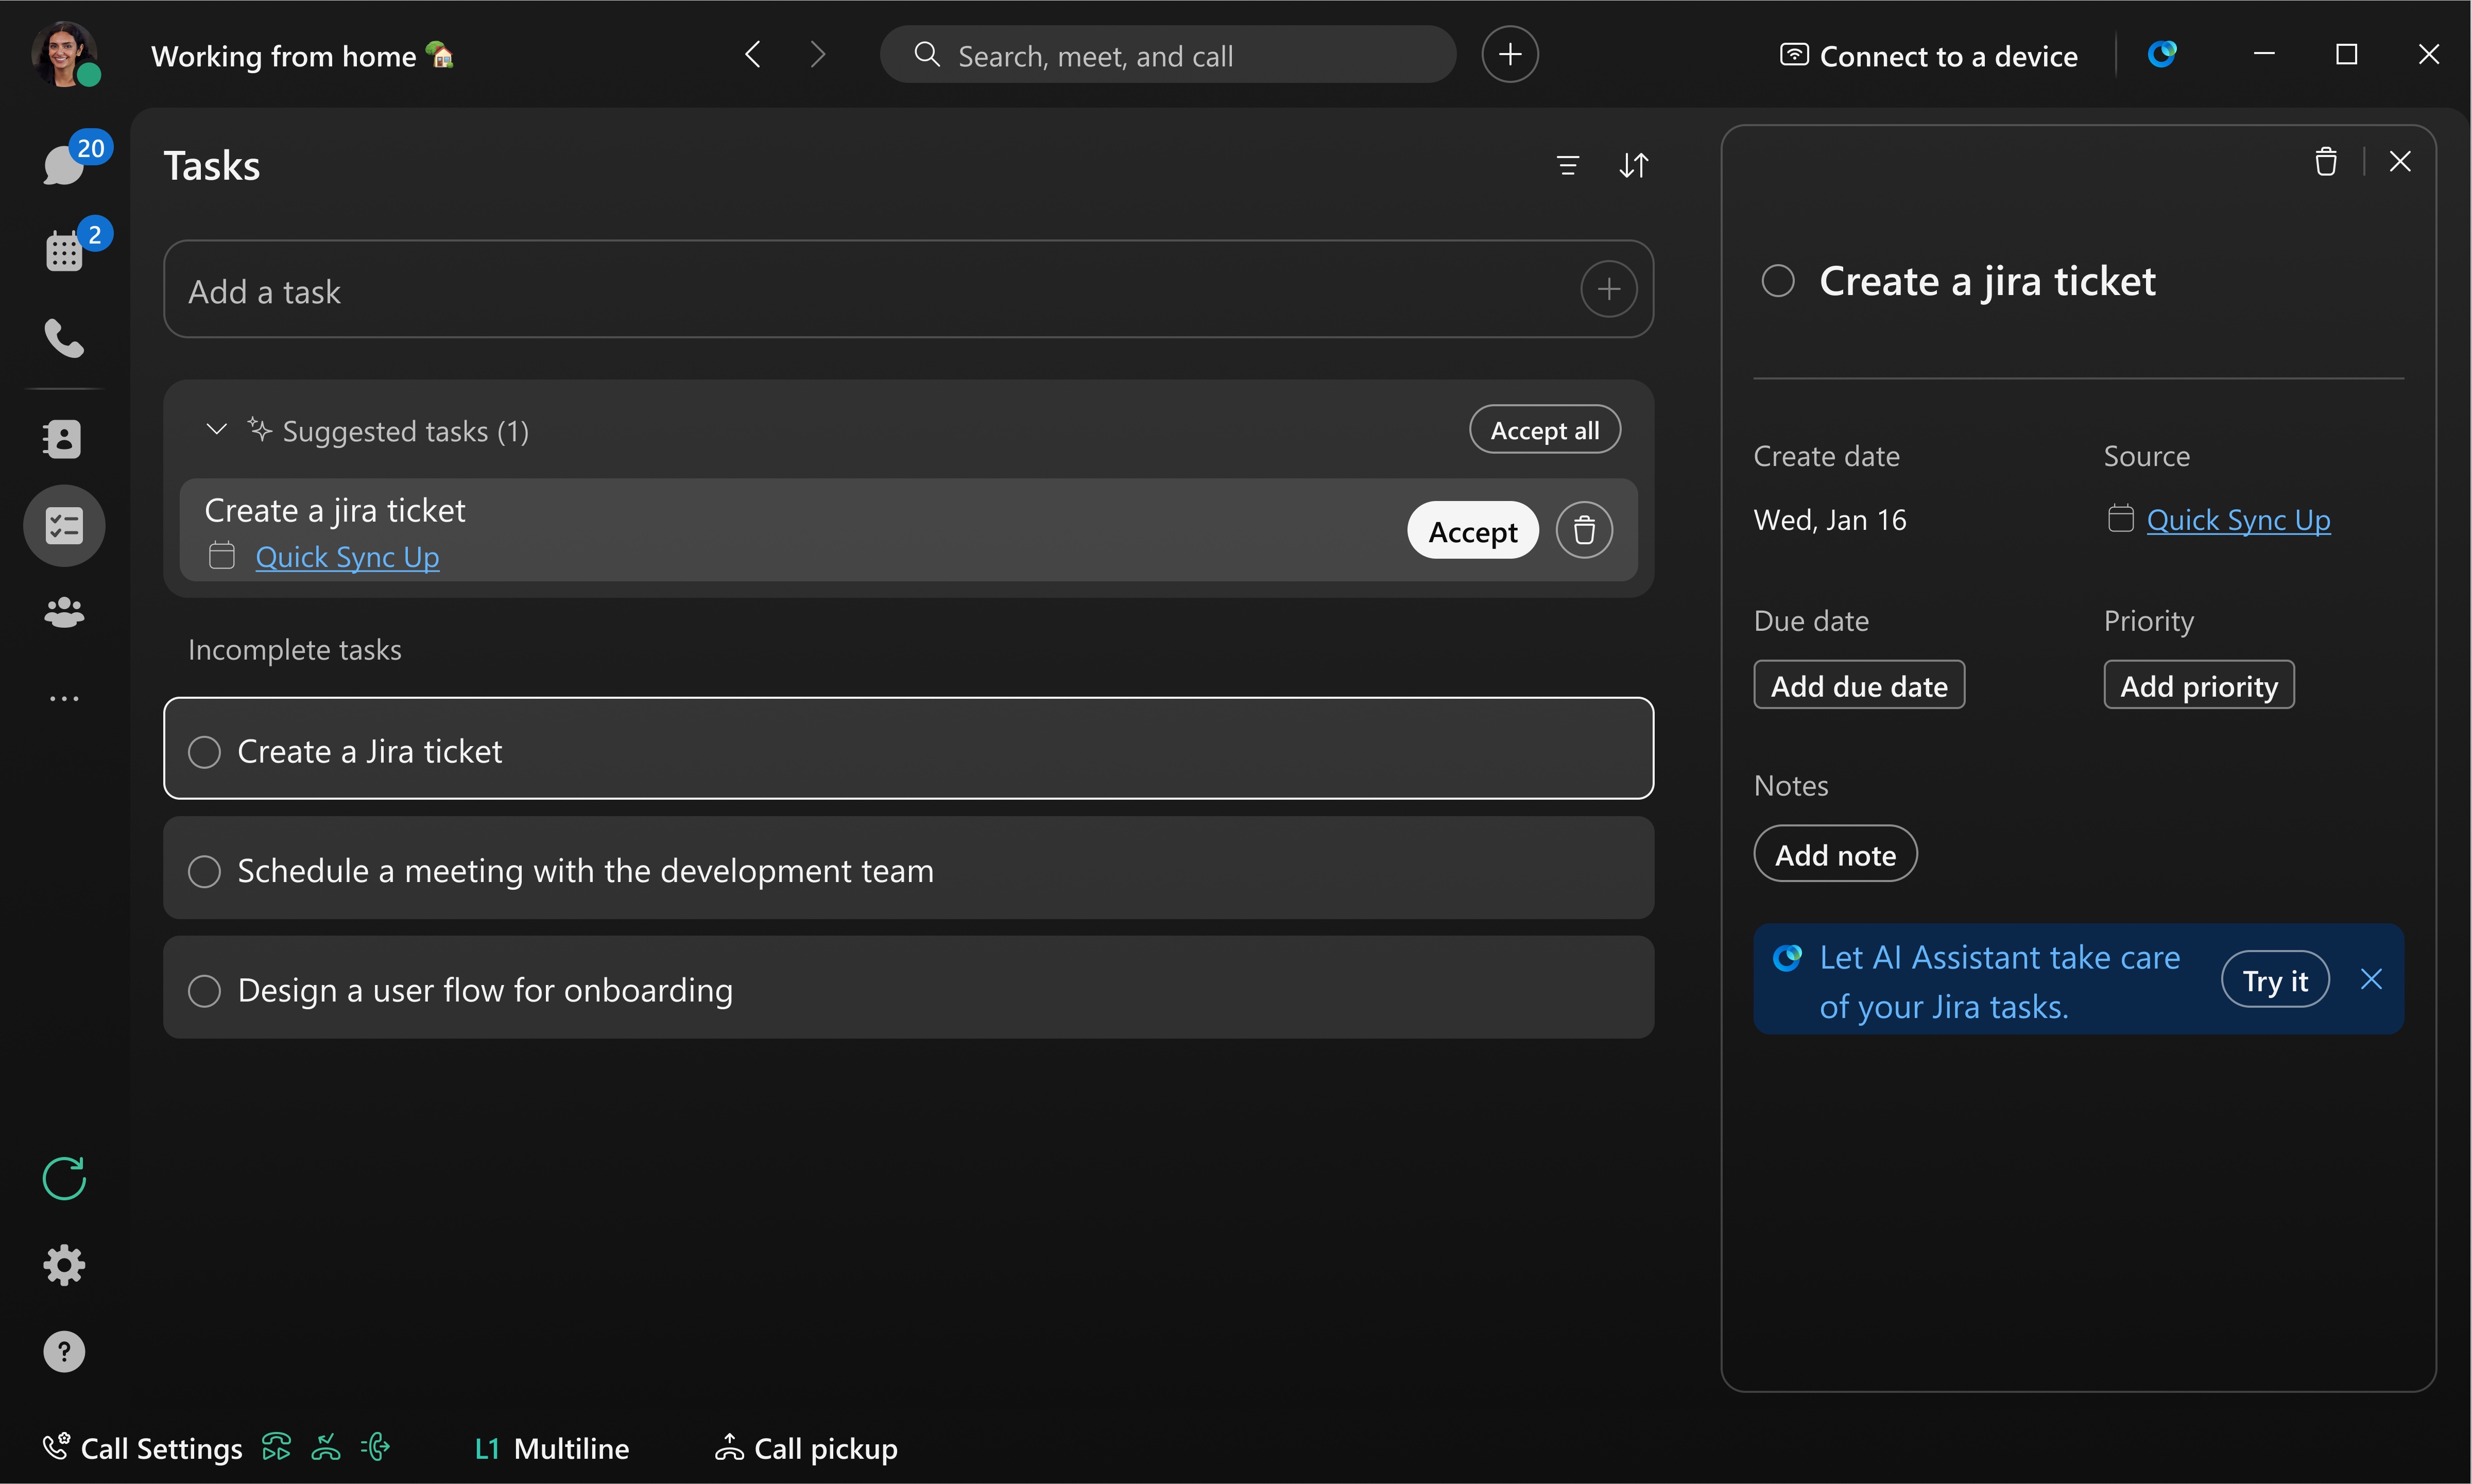
Task: Open the Quick Sync Up source link
Action: click(2238, 519)
